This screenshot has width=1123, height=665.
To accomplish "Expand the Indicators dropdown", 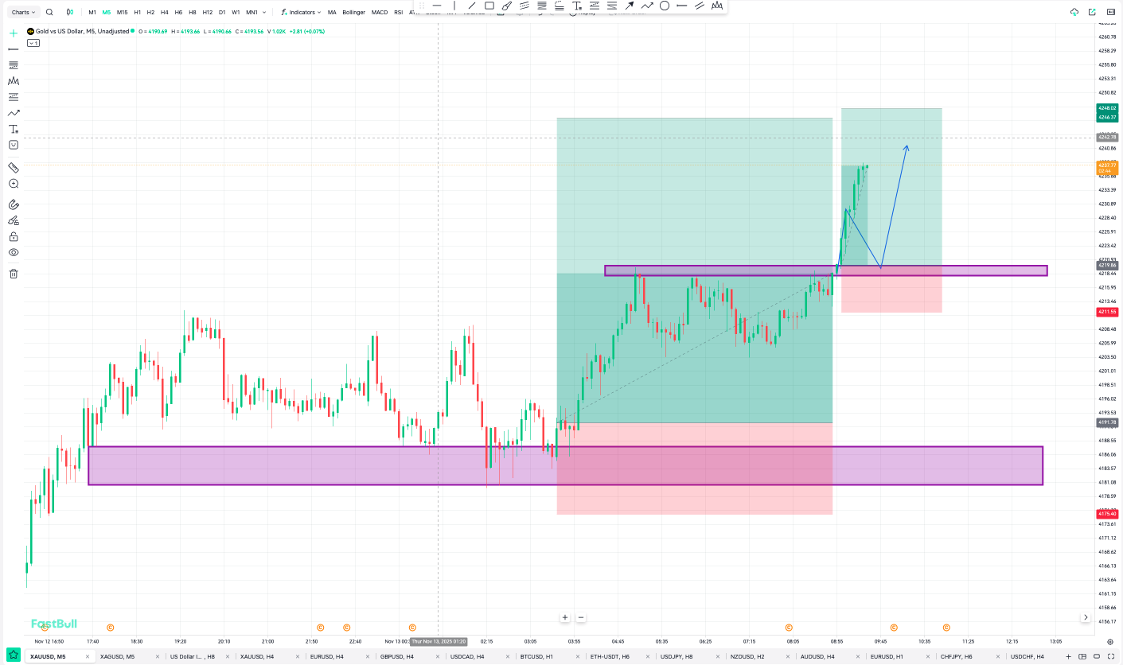I will (301, 12).
